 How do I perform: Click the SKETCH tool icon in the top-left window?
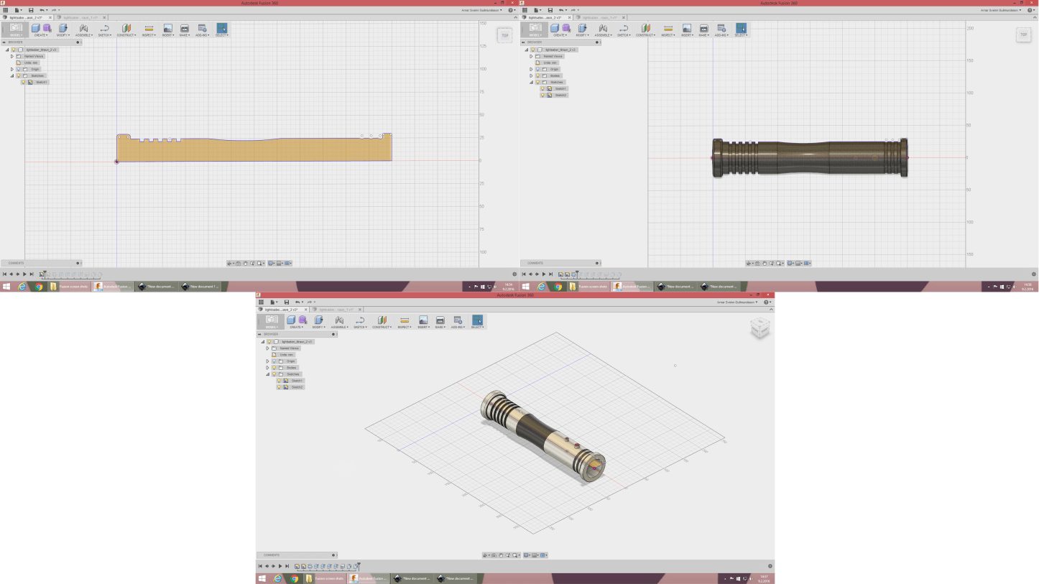tap(104, 28)
